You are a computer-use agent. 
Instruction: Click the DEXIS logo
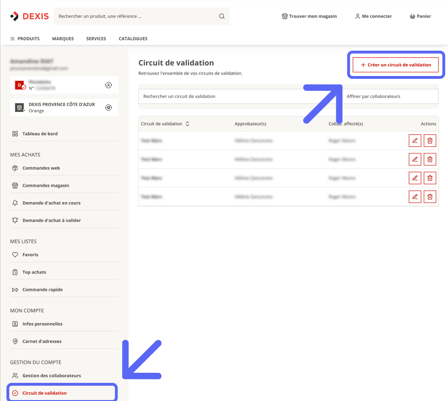[30, 16]
